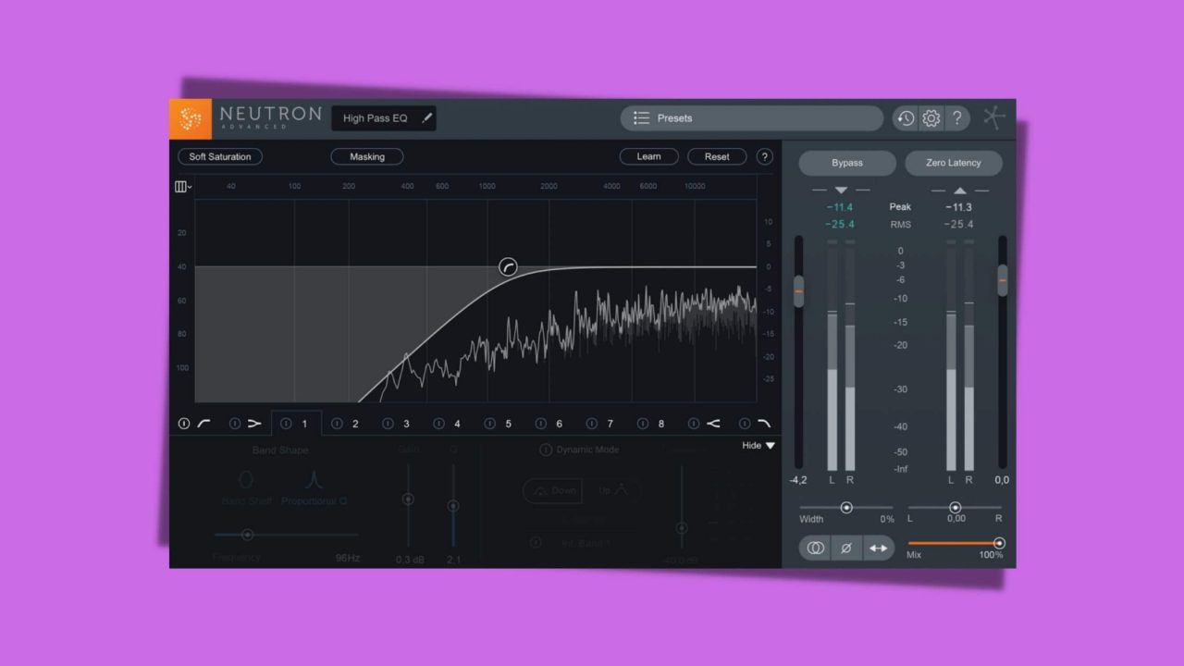Click the question mark help icon
The width and height of the screenshot is (1184, 666).
[x=957, y=117]
